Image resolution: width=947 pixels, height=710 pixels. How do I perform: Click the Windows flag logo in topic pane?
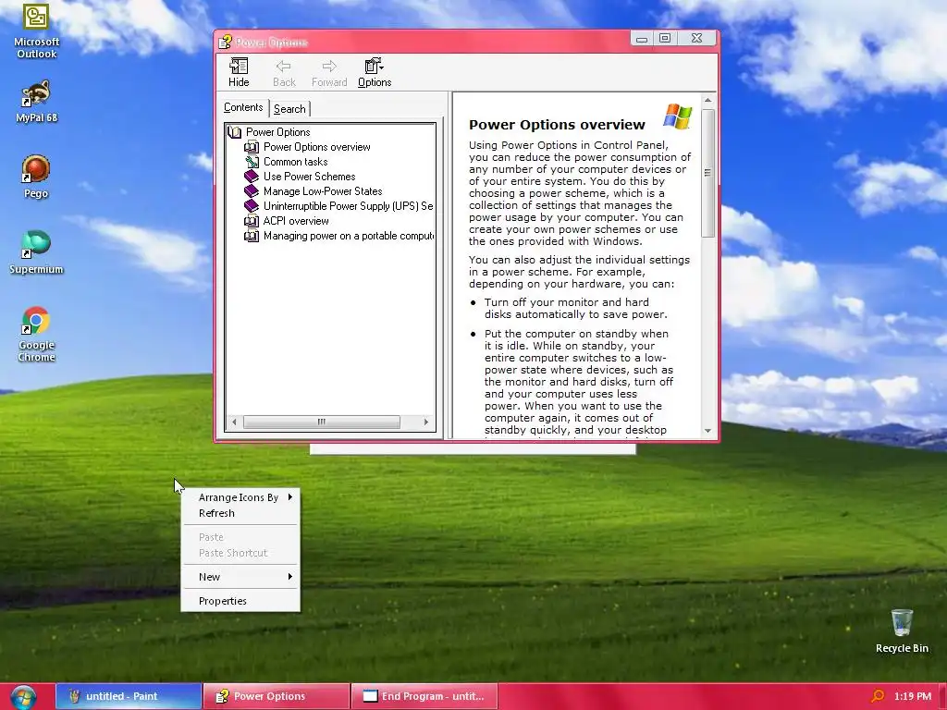[x=678, y=116]
